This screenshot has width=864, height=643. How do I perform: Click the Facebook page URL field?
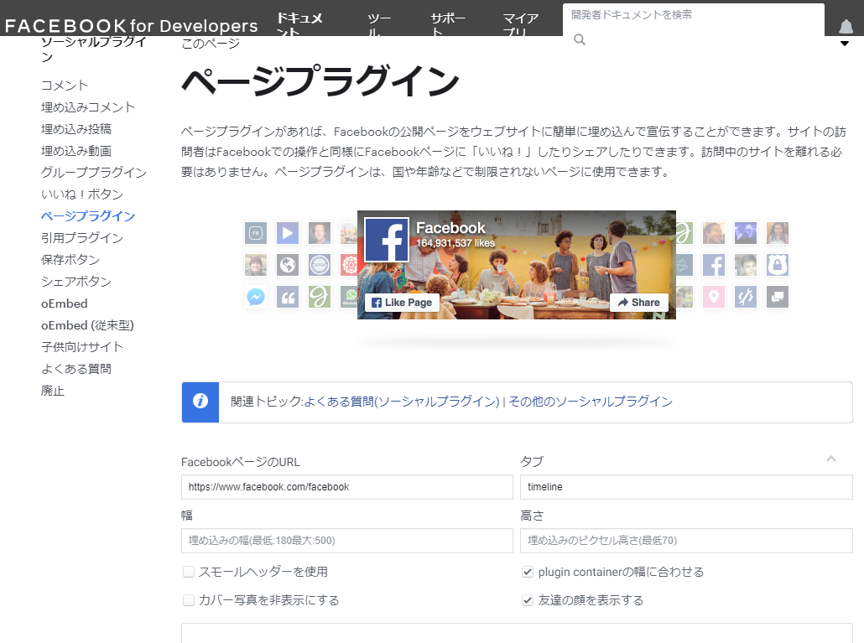(347, 487)
